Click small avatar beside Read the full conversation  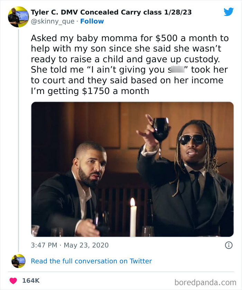pyautogui.click(x=18, y=261)
